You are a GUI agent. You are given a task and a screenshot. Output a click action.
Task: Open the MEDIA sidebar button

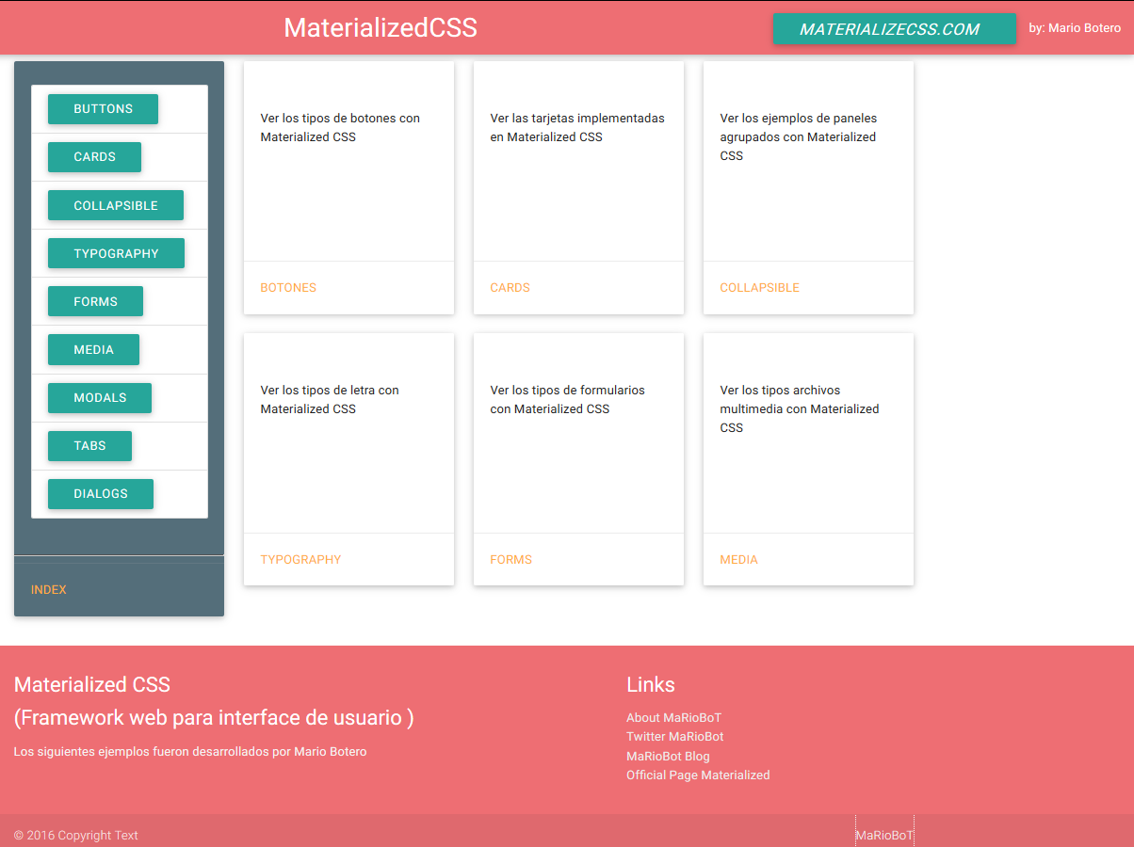pyautogui.click(x=93, y=349)
